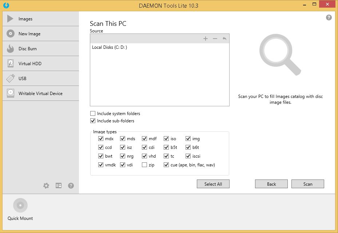Start scanning with the Scan button
The image size is (338, 233).
(x=307, y=184)
